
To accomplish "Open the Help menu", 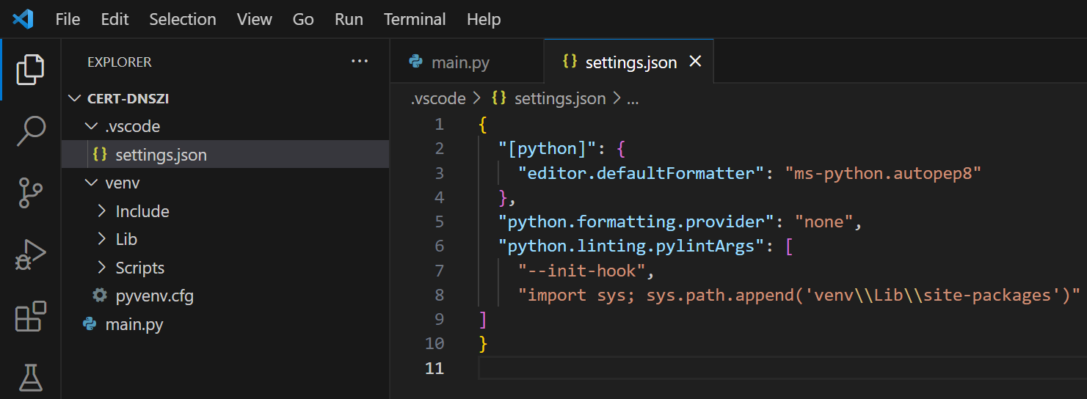I will click(x=484, y=19).
